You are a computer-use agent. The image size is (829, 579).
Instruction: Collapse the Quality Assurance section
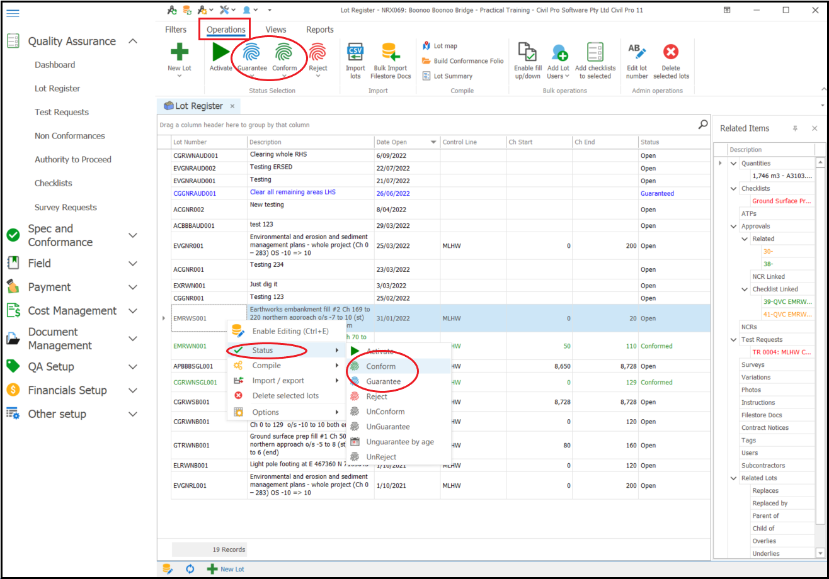(133, 42)
